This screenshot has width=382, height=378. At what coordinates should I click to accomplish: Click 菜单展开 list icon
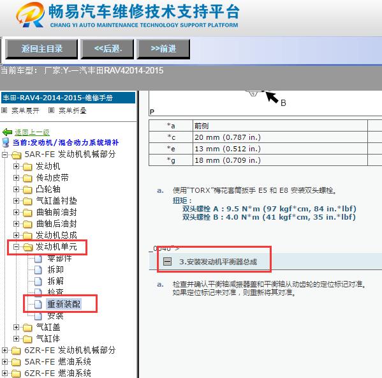[4, 110]
